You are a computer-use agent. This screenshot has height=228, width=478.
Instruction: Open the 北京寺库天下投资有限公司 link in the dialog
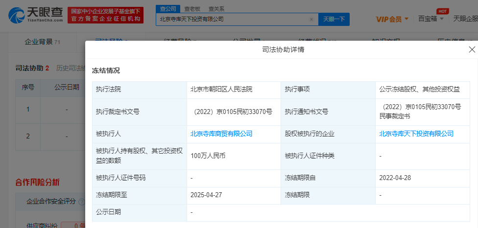(416, 134)
